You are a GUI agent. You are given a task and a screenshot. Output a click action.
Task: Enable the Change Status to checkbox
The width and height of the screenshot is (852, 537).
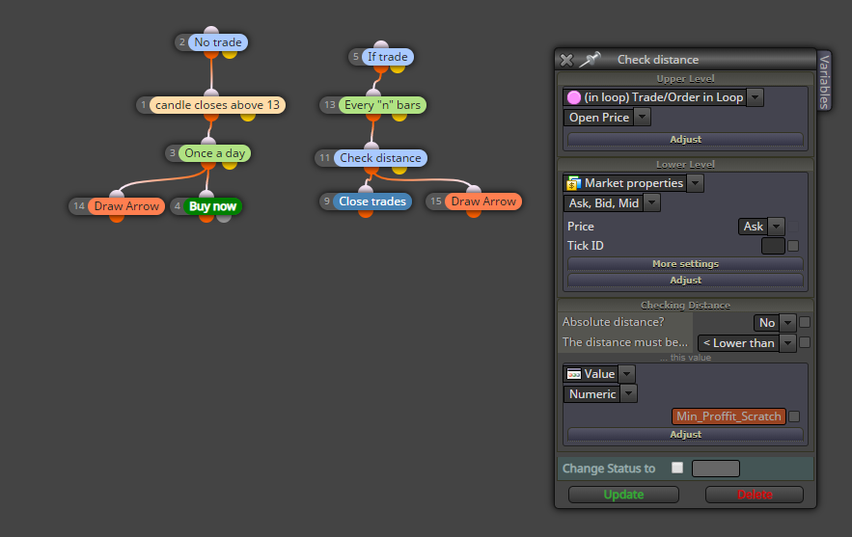point(677,468)
